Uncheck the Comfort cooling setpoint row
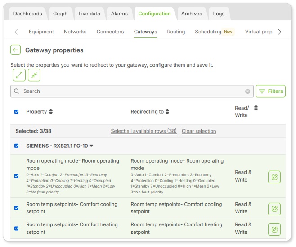This screenshot has height=247, width=296. (17, 208)
